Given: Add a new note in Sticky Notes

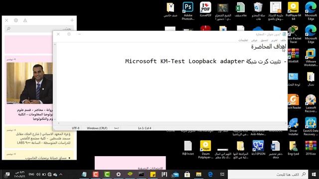Looking at the screenshot, I should click(x=72, y=20).
